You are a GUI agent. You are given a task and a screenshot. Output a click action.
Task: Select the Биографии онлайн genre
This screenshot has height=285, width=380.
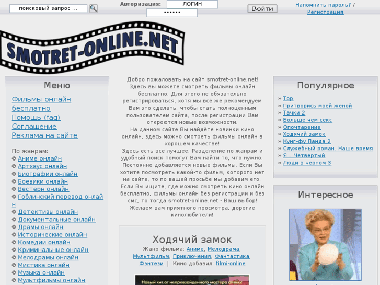[x=48, y=174]
